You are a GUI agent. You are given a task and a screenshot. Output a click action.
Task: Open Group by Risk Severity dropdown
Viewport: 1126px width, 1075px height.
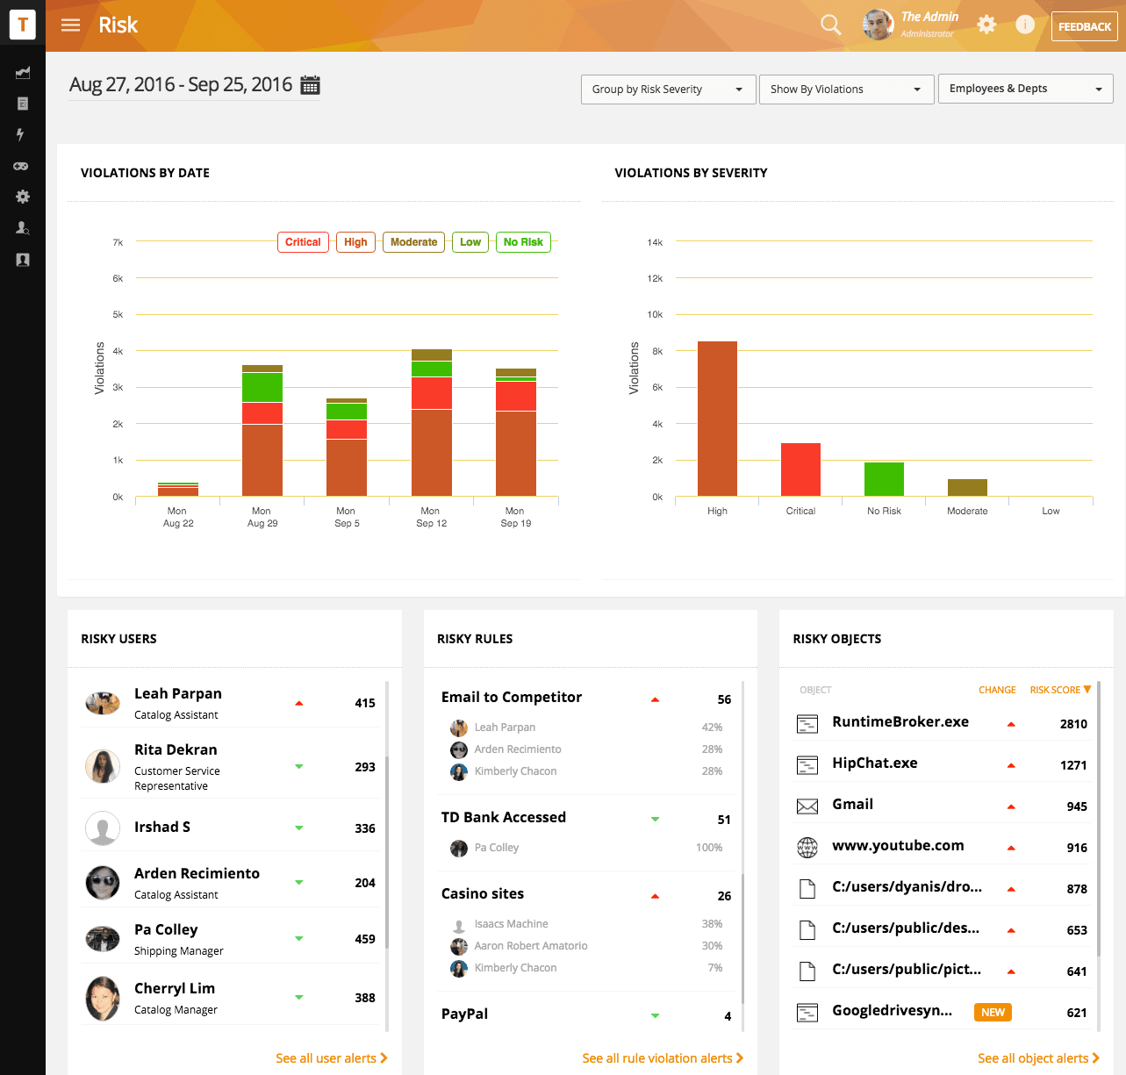tap(668, 90)
